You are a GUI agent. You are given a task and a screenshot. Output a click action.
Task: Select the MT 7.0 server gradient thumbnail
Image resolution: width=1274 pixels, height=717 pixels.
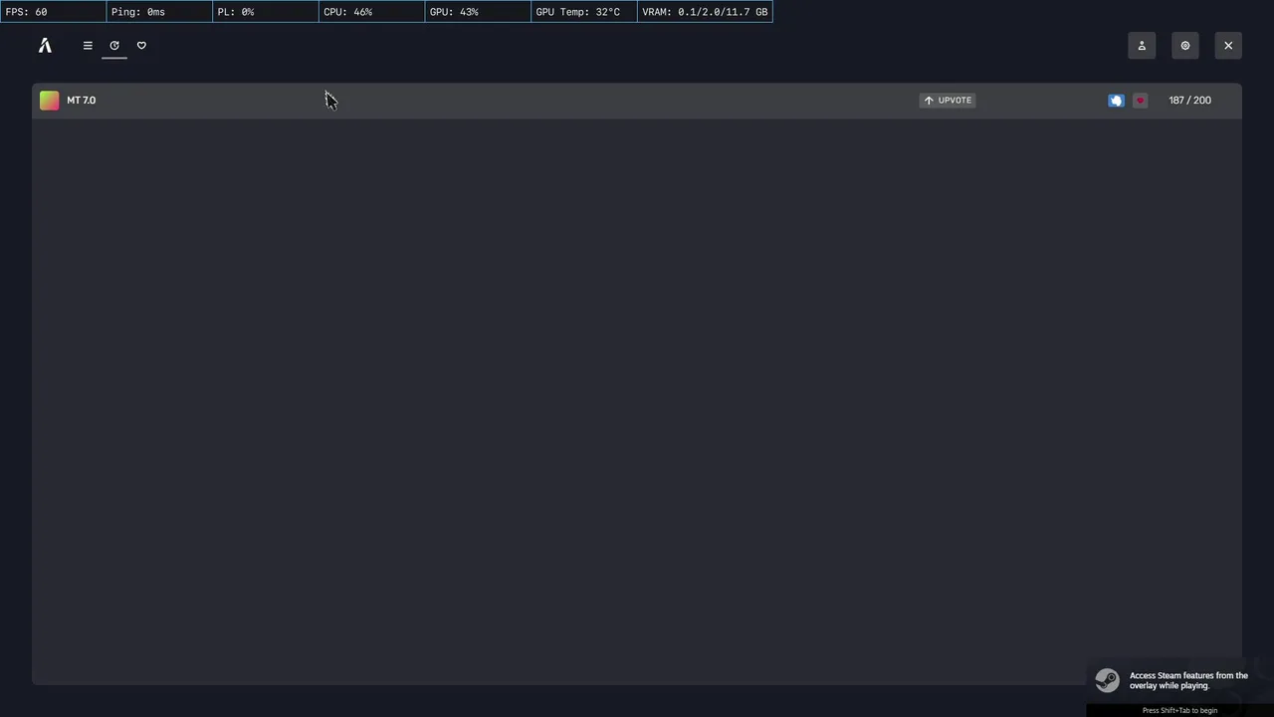[49, 101]
